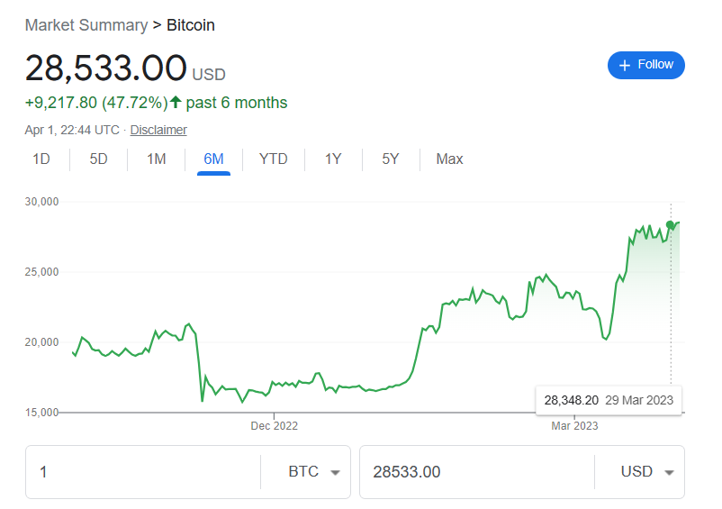Switch to the 1D time range
Image resolution: width=722 pixels, height=509 pixels.
click(x=41, y=159)
